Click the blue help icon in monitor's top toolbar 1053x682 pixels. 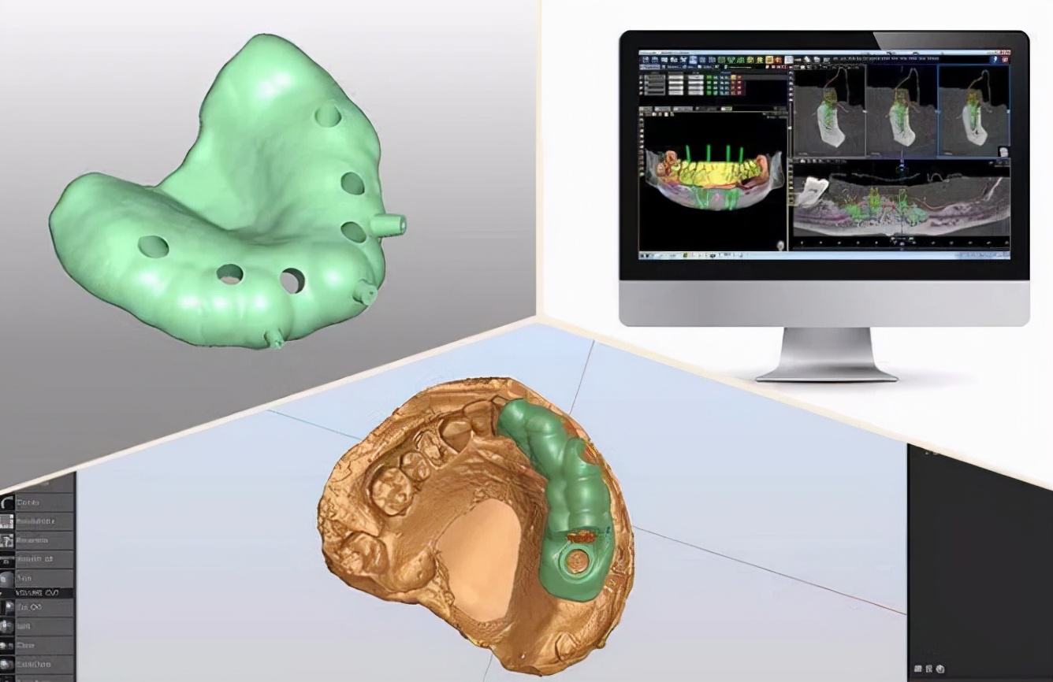(x=995, y=59)
